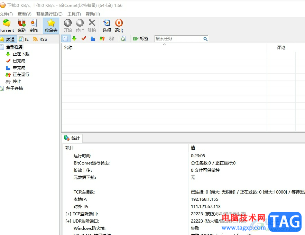Viewport: 305px width, 235px height.
Task: Click the green downloading filter arrow icon
Action: click(74, 39)
